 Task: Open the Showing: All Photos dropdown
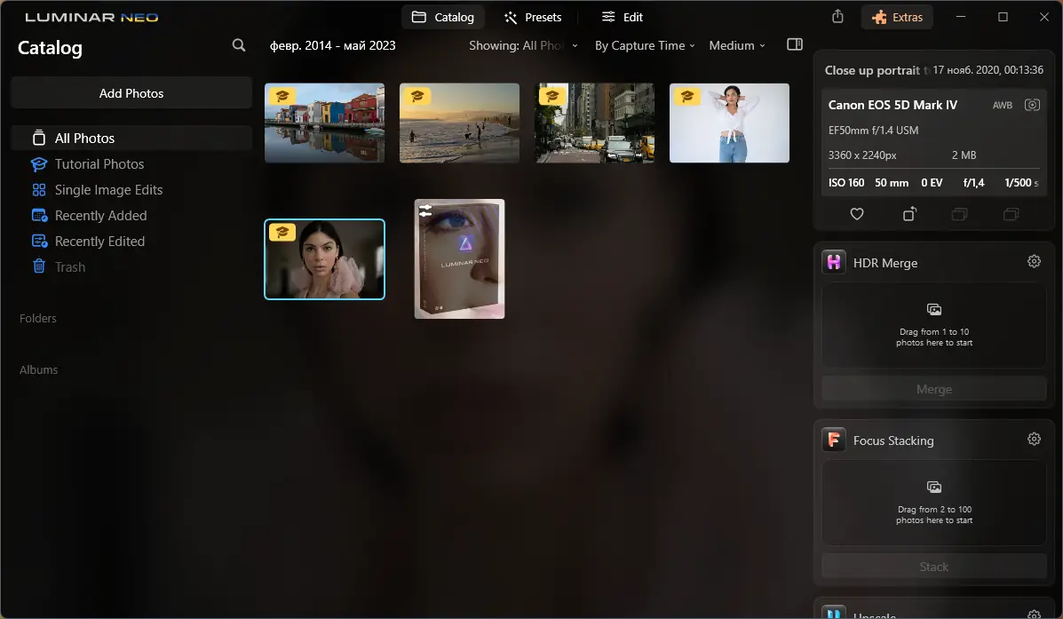pyautogui.click(x=523, y=45)
